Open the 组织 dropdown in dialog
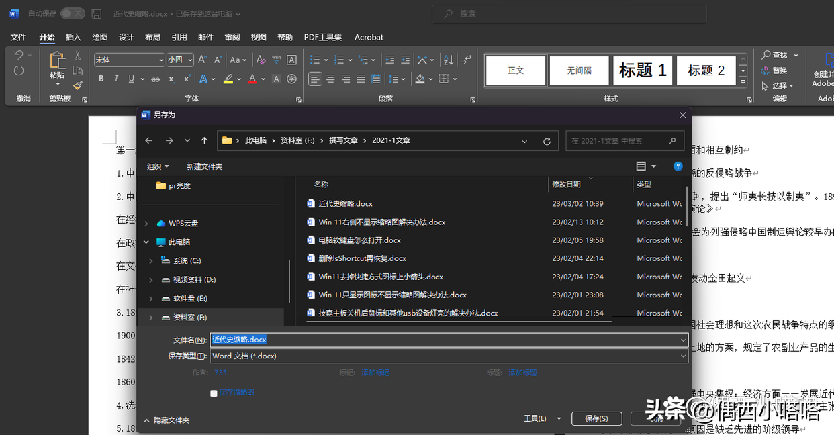The height and width of the screenshot is (435, 834). click(158, 166)
